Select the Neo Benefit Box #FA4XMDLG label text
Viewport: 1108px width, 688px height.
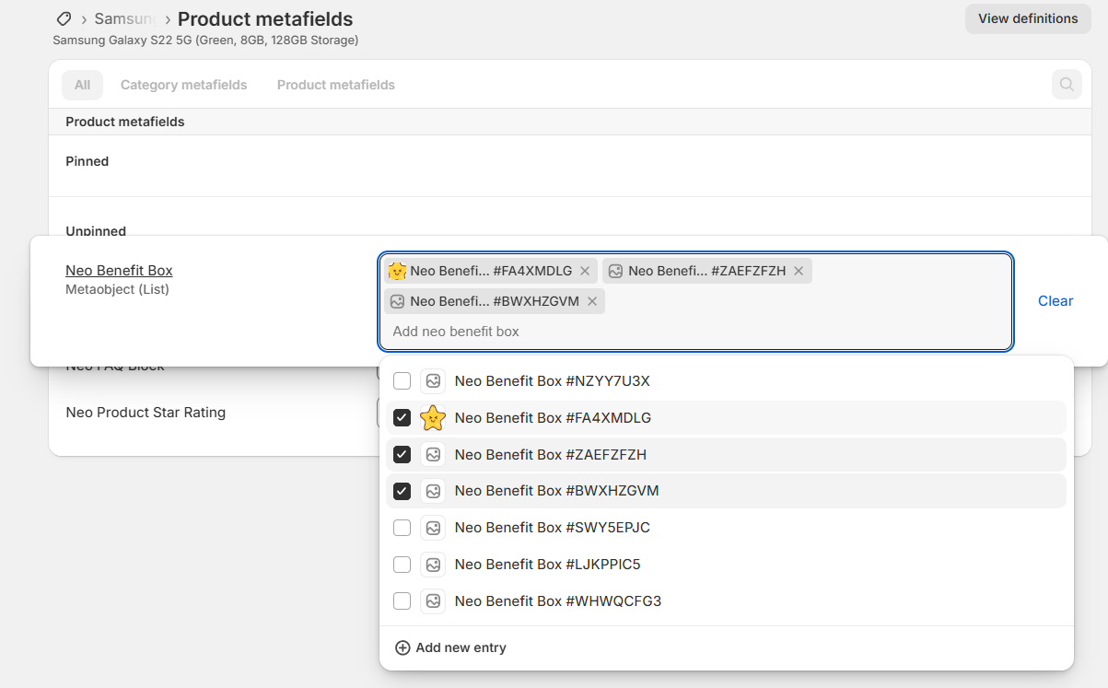click(553, 418)
